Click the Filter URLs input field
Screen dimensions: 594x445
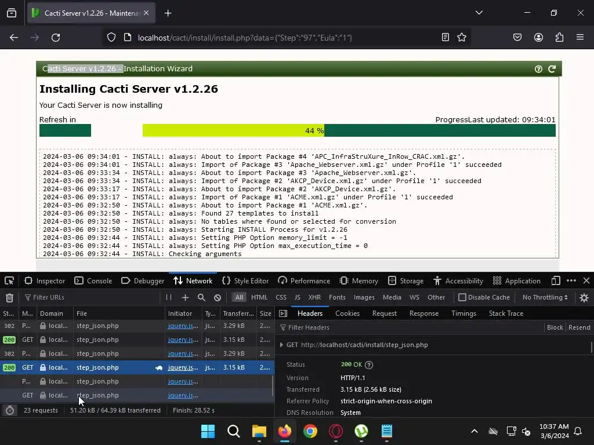pos(91,297)
